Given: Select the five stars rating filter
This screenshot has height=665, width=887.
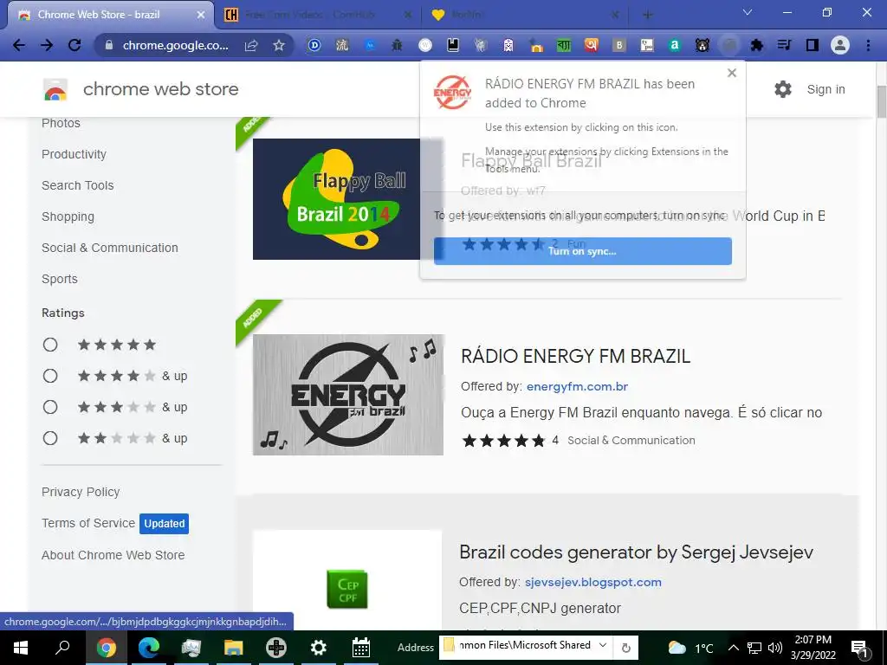Looking at the screenshot, I should [x=50, y=345].
